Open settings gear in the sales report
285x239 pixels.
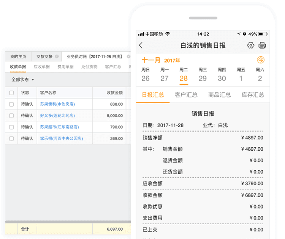tap(250, 46)
